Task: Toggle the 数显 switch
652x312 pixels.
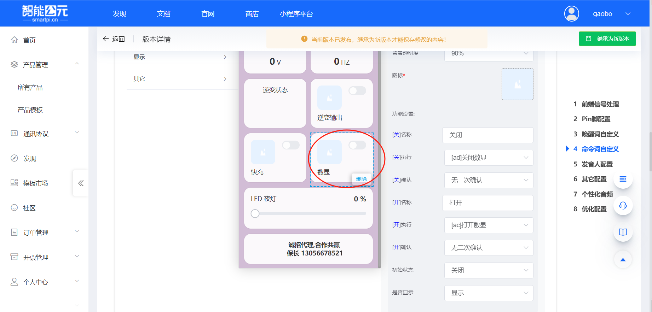Action: pyautogui.click(x=357, y=145)
